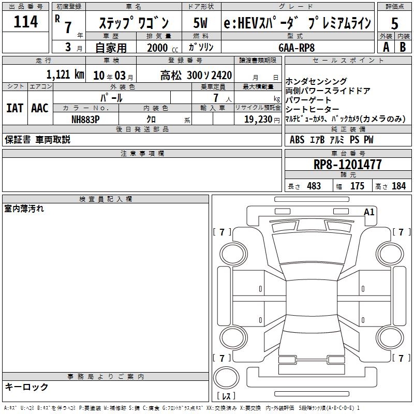Click spare tire circle above レス label
The height and width of the screenshot is (414, 414).
[x=226, y=377]
